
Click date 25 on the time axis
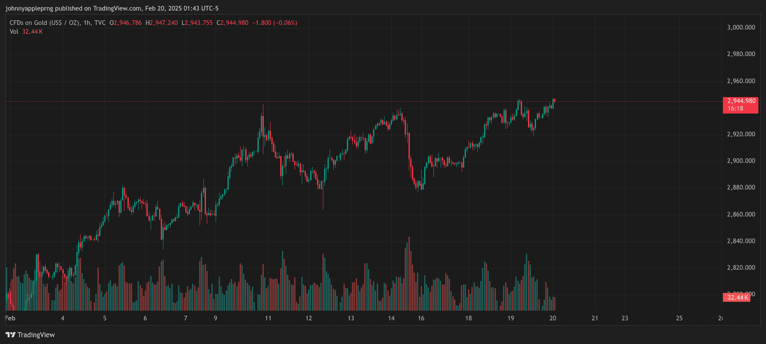(x=679, y=318)
